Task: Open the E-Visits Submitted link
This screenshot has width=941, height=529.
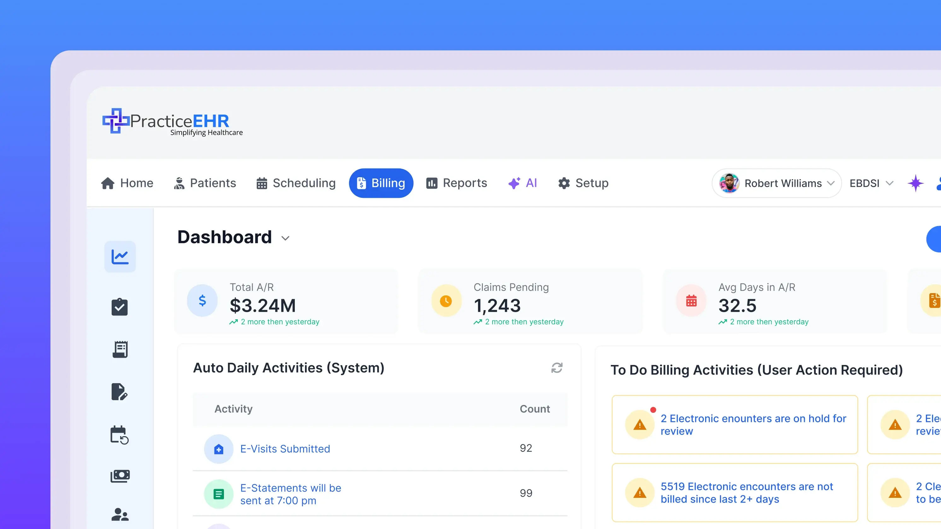Action: [285, 449]
